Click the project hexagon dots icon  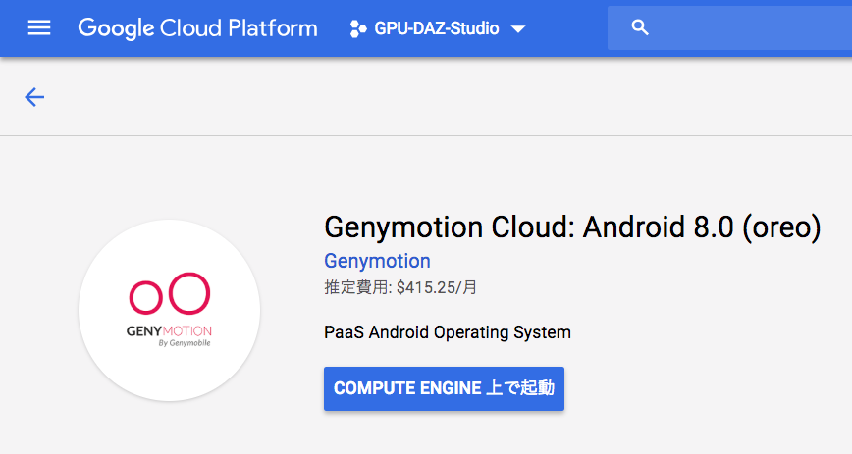pos(358,28)
